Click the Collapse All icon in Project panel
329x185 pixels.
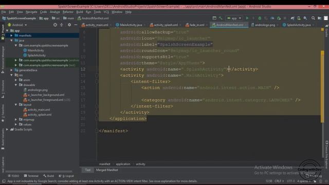coord(62,25)
